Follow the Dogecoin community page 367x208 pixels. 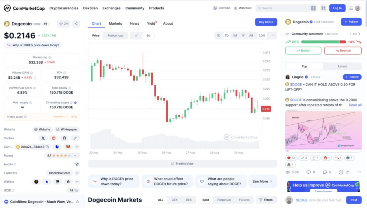pyautogui.click(x=351, y=22)
